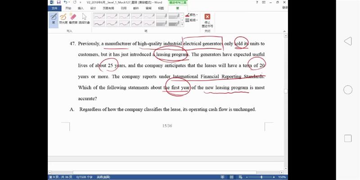Expand the pen styles gallery More arrow

coord(182,25)
